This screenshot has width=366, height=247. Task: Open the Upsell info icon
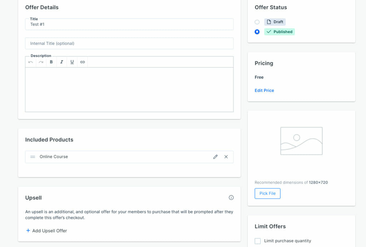(x=231, y=198)
